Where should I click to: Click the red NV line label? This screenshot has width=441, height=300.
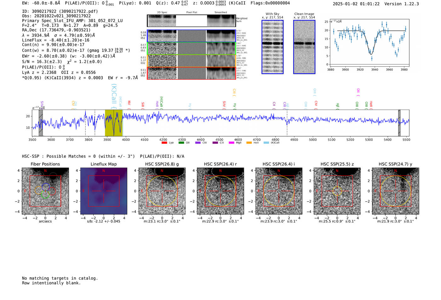129,105
